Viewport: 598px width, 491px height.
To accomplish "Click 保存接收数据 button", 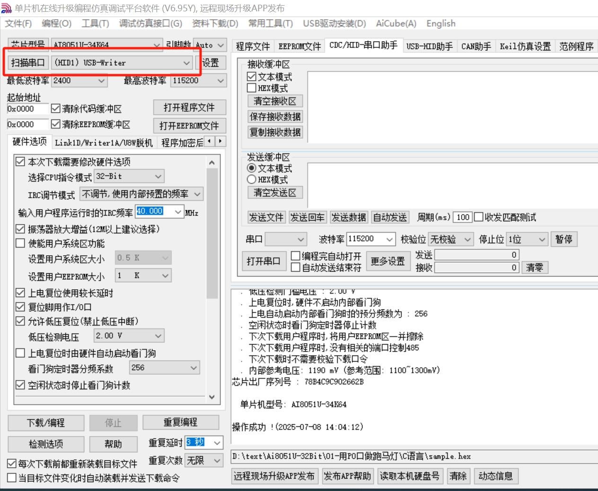I will coord(275,117).
